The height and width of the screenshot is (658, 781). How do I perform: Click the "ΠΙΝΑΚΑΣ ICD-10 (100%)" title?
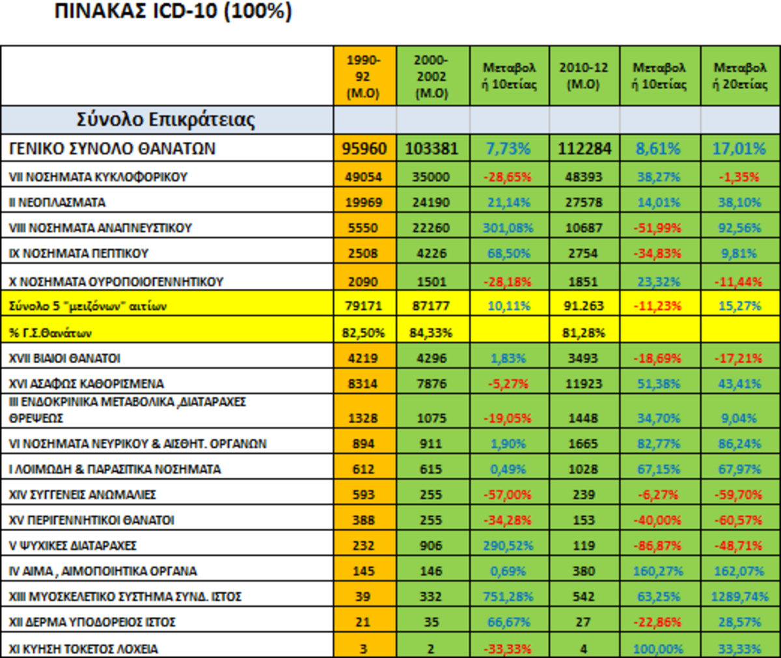click(x=172, y=12)
